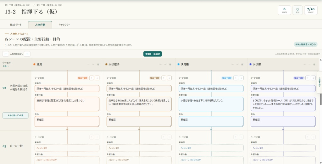Focus 火伏燎 beat 02 目的 field
Viewport: 322px width, 164px height.
tap(283, 121)
